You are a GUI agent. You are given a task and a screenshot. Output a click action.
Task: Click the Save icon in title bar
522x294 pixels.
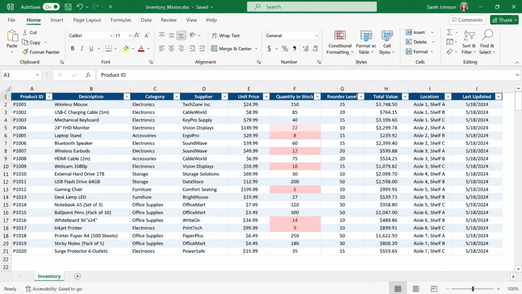click(68, 7)
